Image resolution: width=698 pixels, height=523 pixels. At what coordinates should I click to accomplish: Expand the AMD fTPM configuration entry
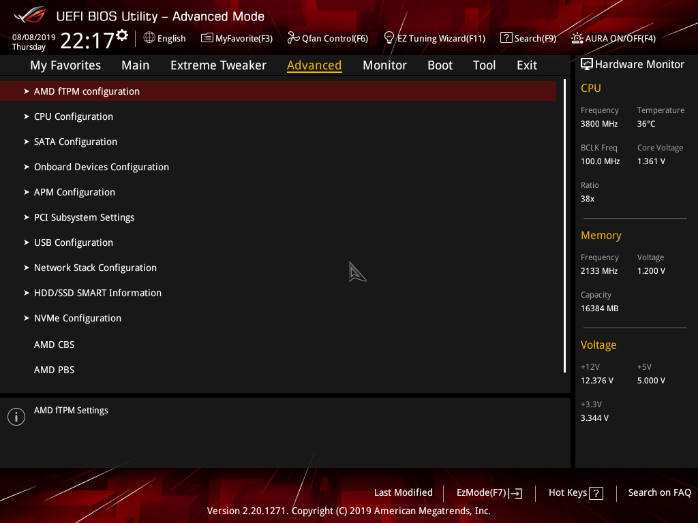tap(87, 91)
